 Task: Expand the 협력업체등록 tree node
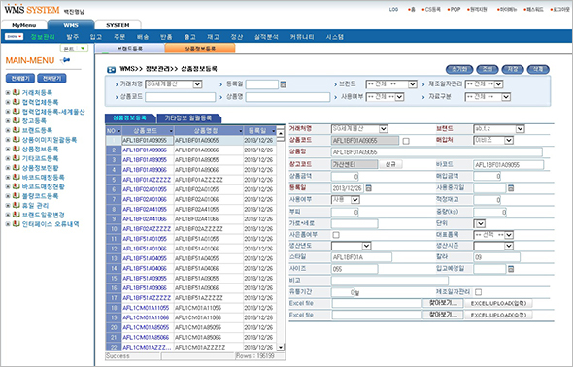(8, 102)
